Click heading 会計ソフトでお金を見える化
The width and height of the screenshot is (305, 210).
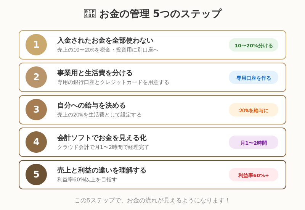(102, 138)
